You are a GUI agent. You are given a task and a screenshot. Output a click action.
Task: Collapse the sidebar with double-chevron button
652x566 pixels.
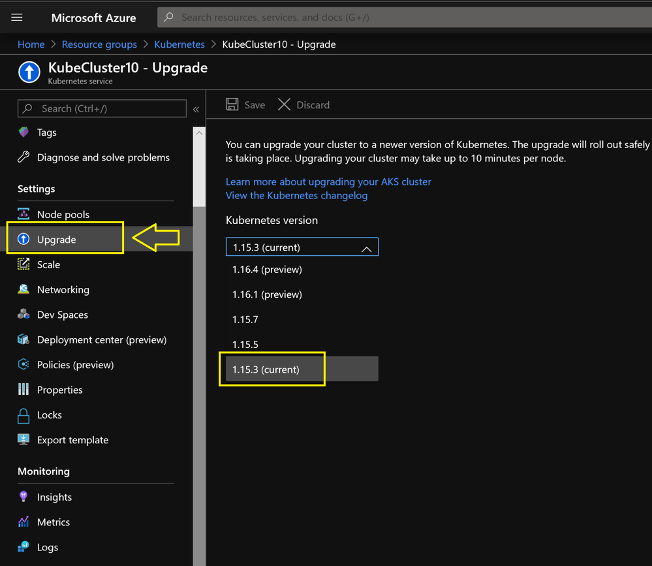(x=196, y=109)
